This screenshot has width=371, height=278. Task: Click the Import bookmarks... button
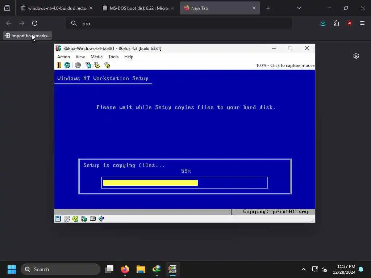(x=28, y=36)
